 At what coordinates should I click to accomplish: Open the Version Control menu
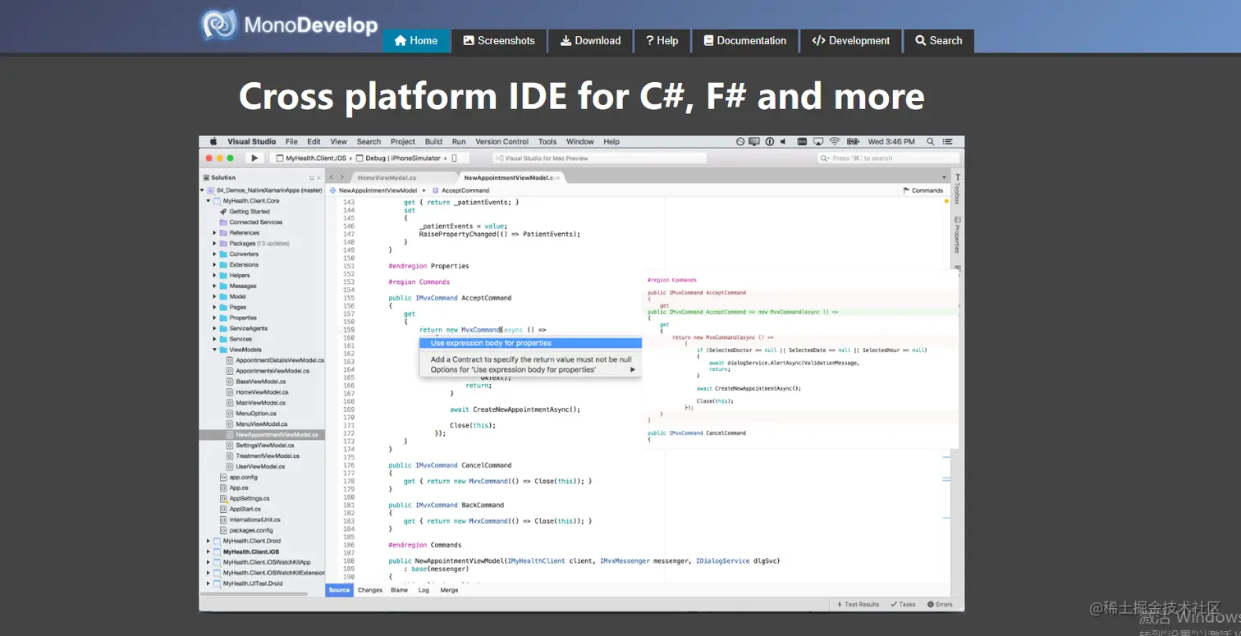pos(502,141)
